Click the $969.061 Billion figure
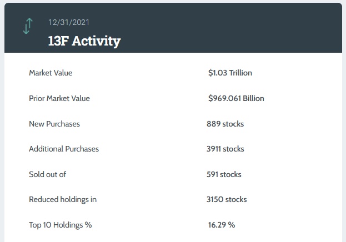Image resolution: width=346 pixels, height=242 pixels. coord(236,98)
